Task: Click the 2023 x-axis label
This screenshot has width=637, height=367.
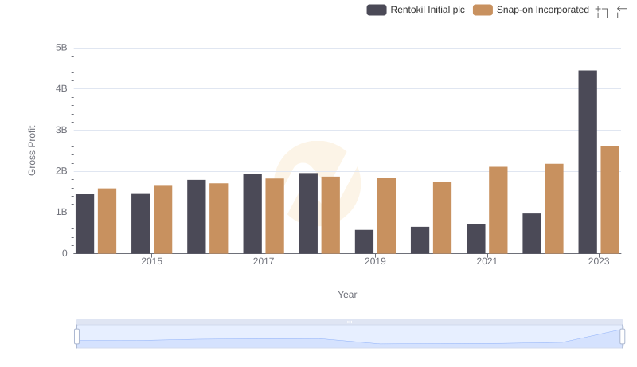Action: point(599,261)
